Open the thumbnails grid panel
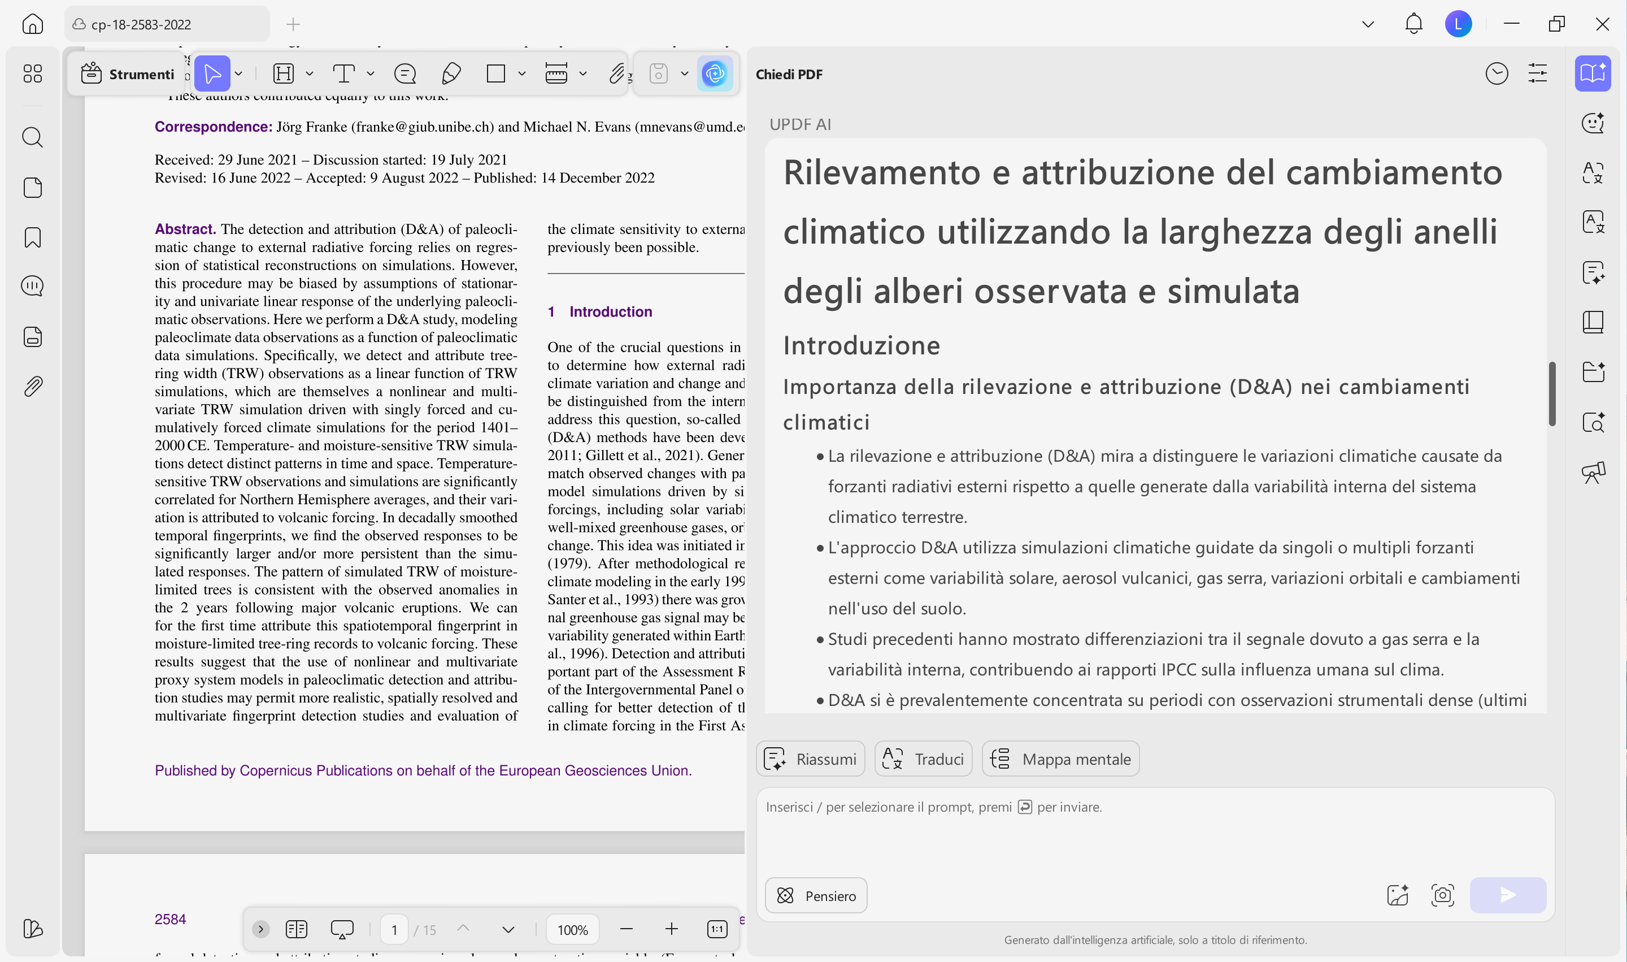 (x=32, y=73)
